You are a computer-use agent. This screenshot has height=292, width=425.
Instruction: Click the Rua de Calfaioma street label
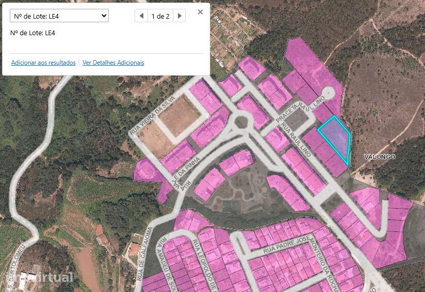coord(144,254)
